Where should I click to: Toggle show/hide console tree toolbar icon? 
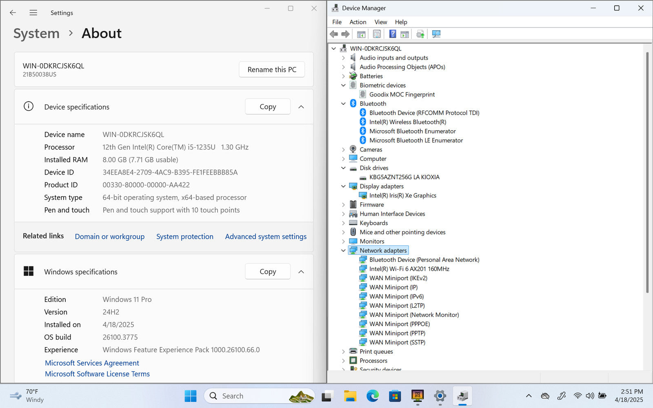coord(361,34)
